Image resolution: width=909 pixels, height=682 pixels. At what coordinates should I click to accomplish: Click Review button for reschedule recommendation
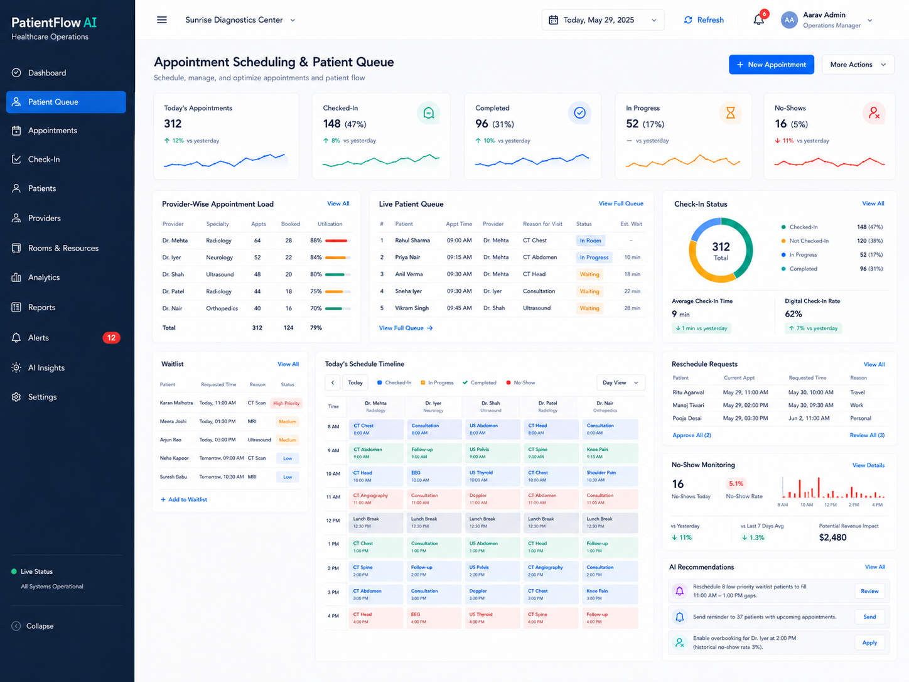coord(869,591)
